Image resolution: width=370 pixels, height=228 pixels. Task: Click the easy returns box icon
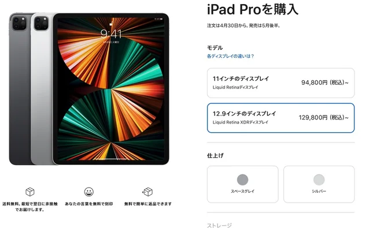[148, 192]
